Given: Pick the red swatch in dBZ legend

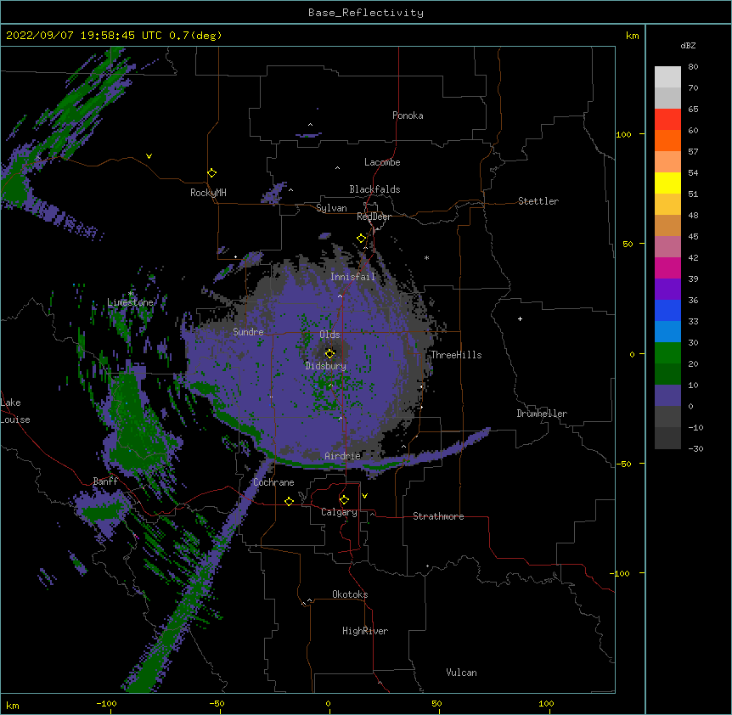Looking at the screenshot, I should point(667,120).
